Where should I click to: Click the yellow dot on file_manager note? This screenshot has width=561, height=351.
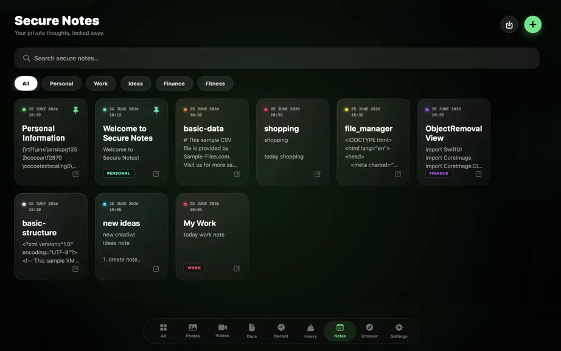coord(346,110)
